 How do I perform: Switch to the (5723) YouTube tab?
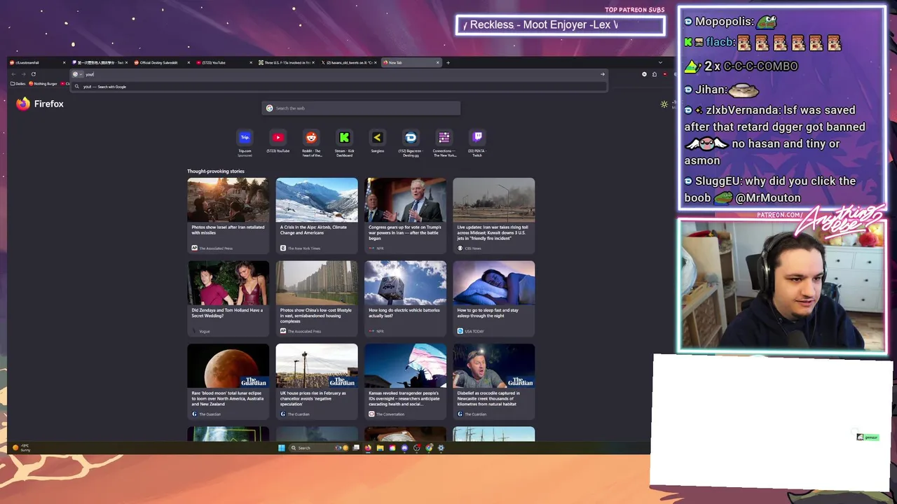224,62
